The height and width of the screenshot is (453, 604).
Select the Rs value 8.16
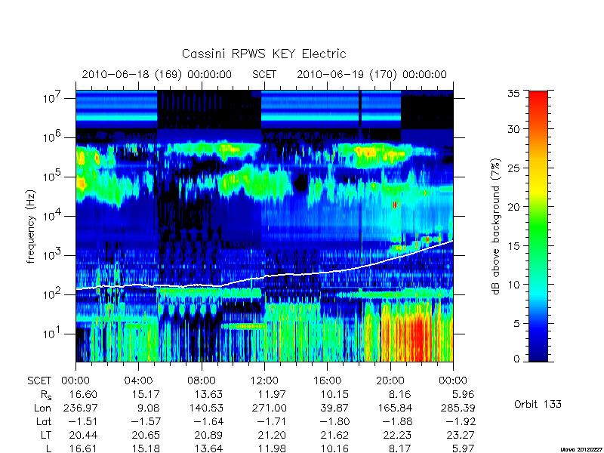399,394
